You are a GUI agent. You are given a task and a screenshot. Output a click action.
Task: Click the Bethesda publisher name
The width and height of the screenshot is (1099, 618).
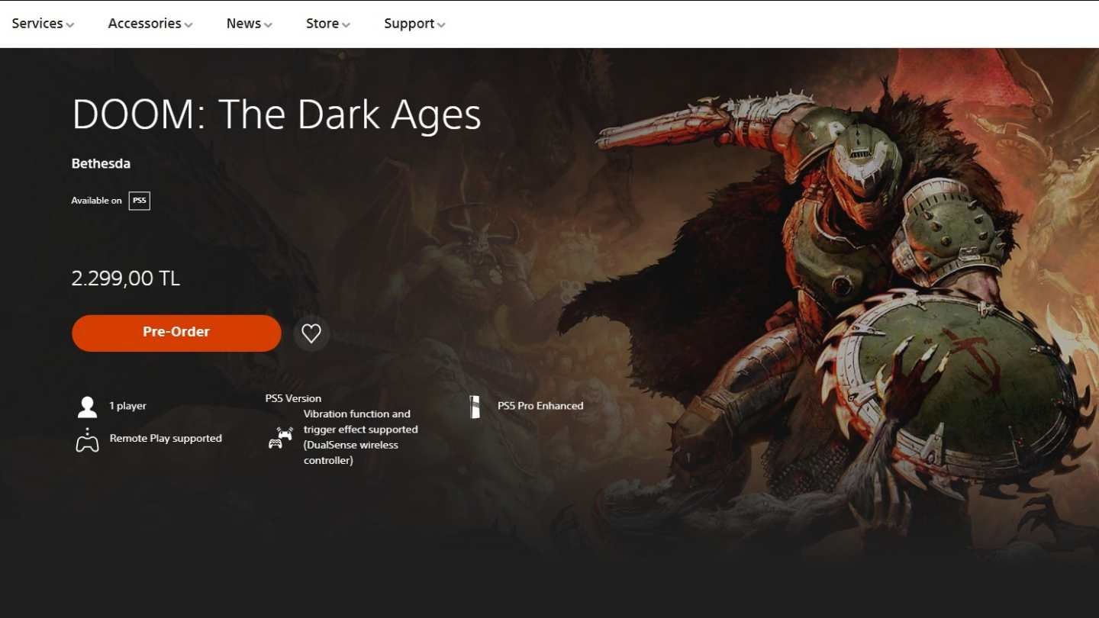(101, 163)
